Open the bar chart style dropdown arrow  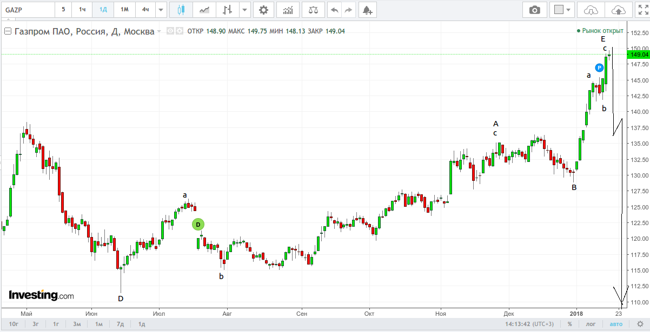pyautogui.click(x=245, y=10)
